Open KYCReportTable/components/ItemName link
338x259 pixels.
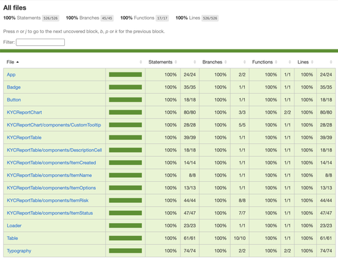tap(49, 175)
